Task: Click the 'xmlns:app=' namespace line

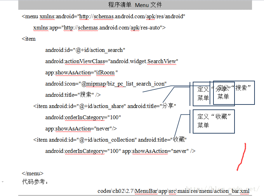Action: pyautogui.click(x=99, y=28)
